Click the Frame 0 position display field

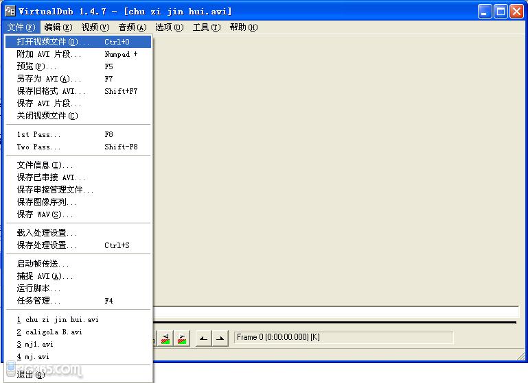(x=343, y=337)
